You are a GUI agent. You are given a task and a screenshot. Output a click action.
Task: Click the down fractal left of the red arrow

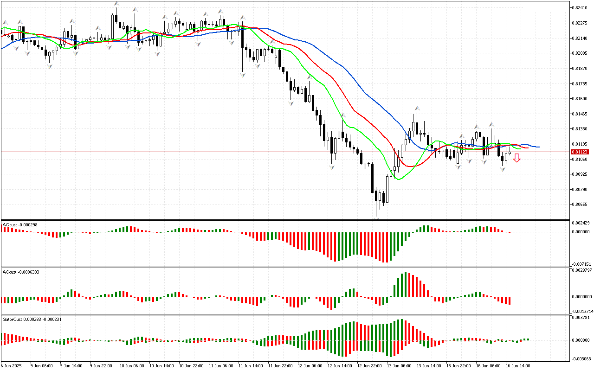503,169
